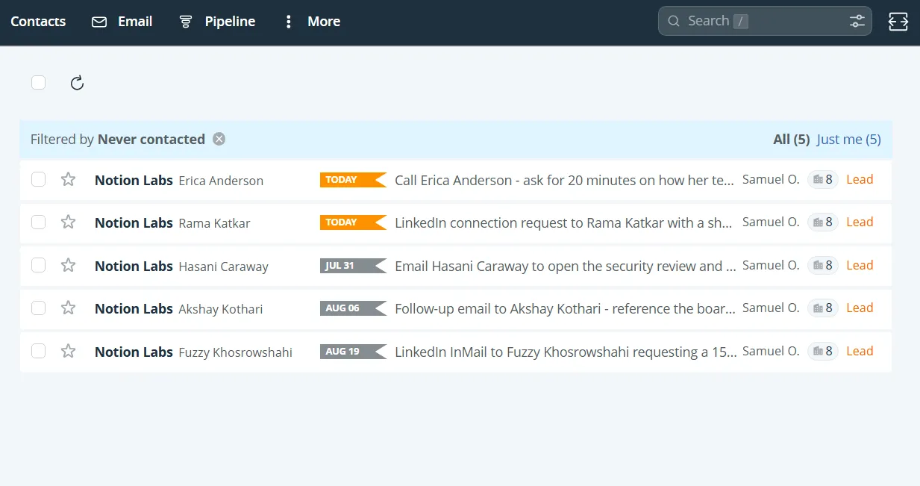The width and height of the screenshot is (920, 486).
Task: Click company badge 8 in Fuzzy Khosrowshahi row
Action: [823, 351]
